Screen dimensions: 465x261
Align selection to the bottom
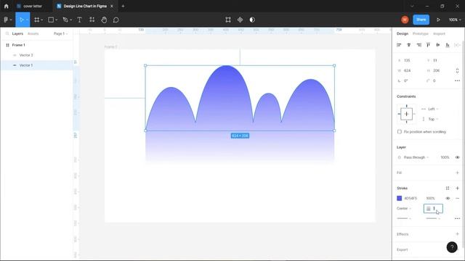[x=448, y=45]
